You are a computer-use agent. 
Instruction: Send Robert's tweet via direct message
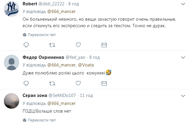(104, 45)
